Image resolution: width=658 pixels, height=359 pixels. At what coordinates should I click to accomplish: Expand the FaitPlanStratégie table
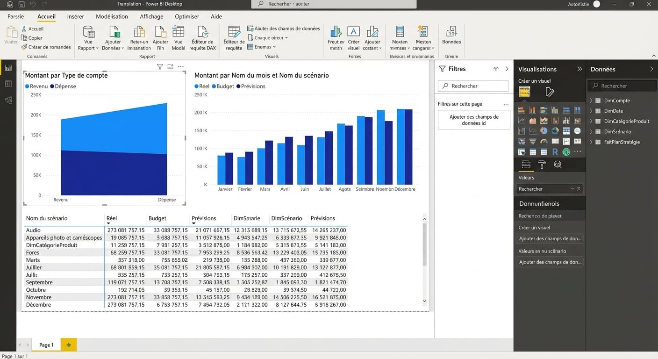(591, 142)
